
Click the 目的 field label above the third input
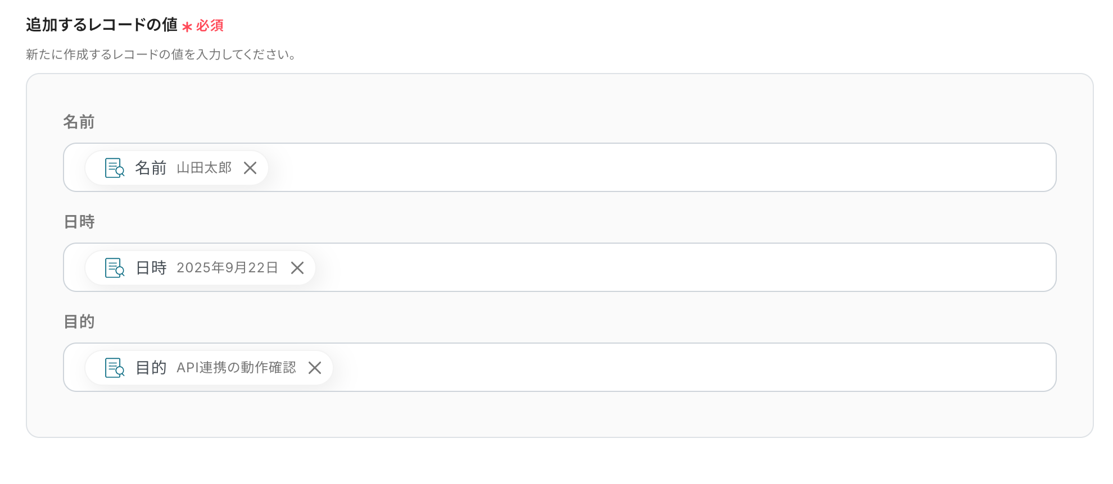pos(79,322)
